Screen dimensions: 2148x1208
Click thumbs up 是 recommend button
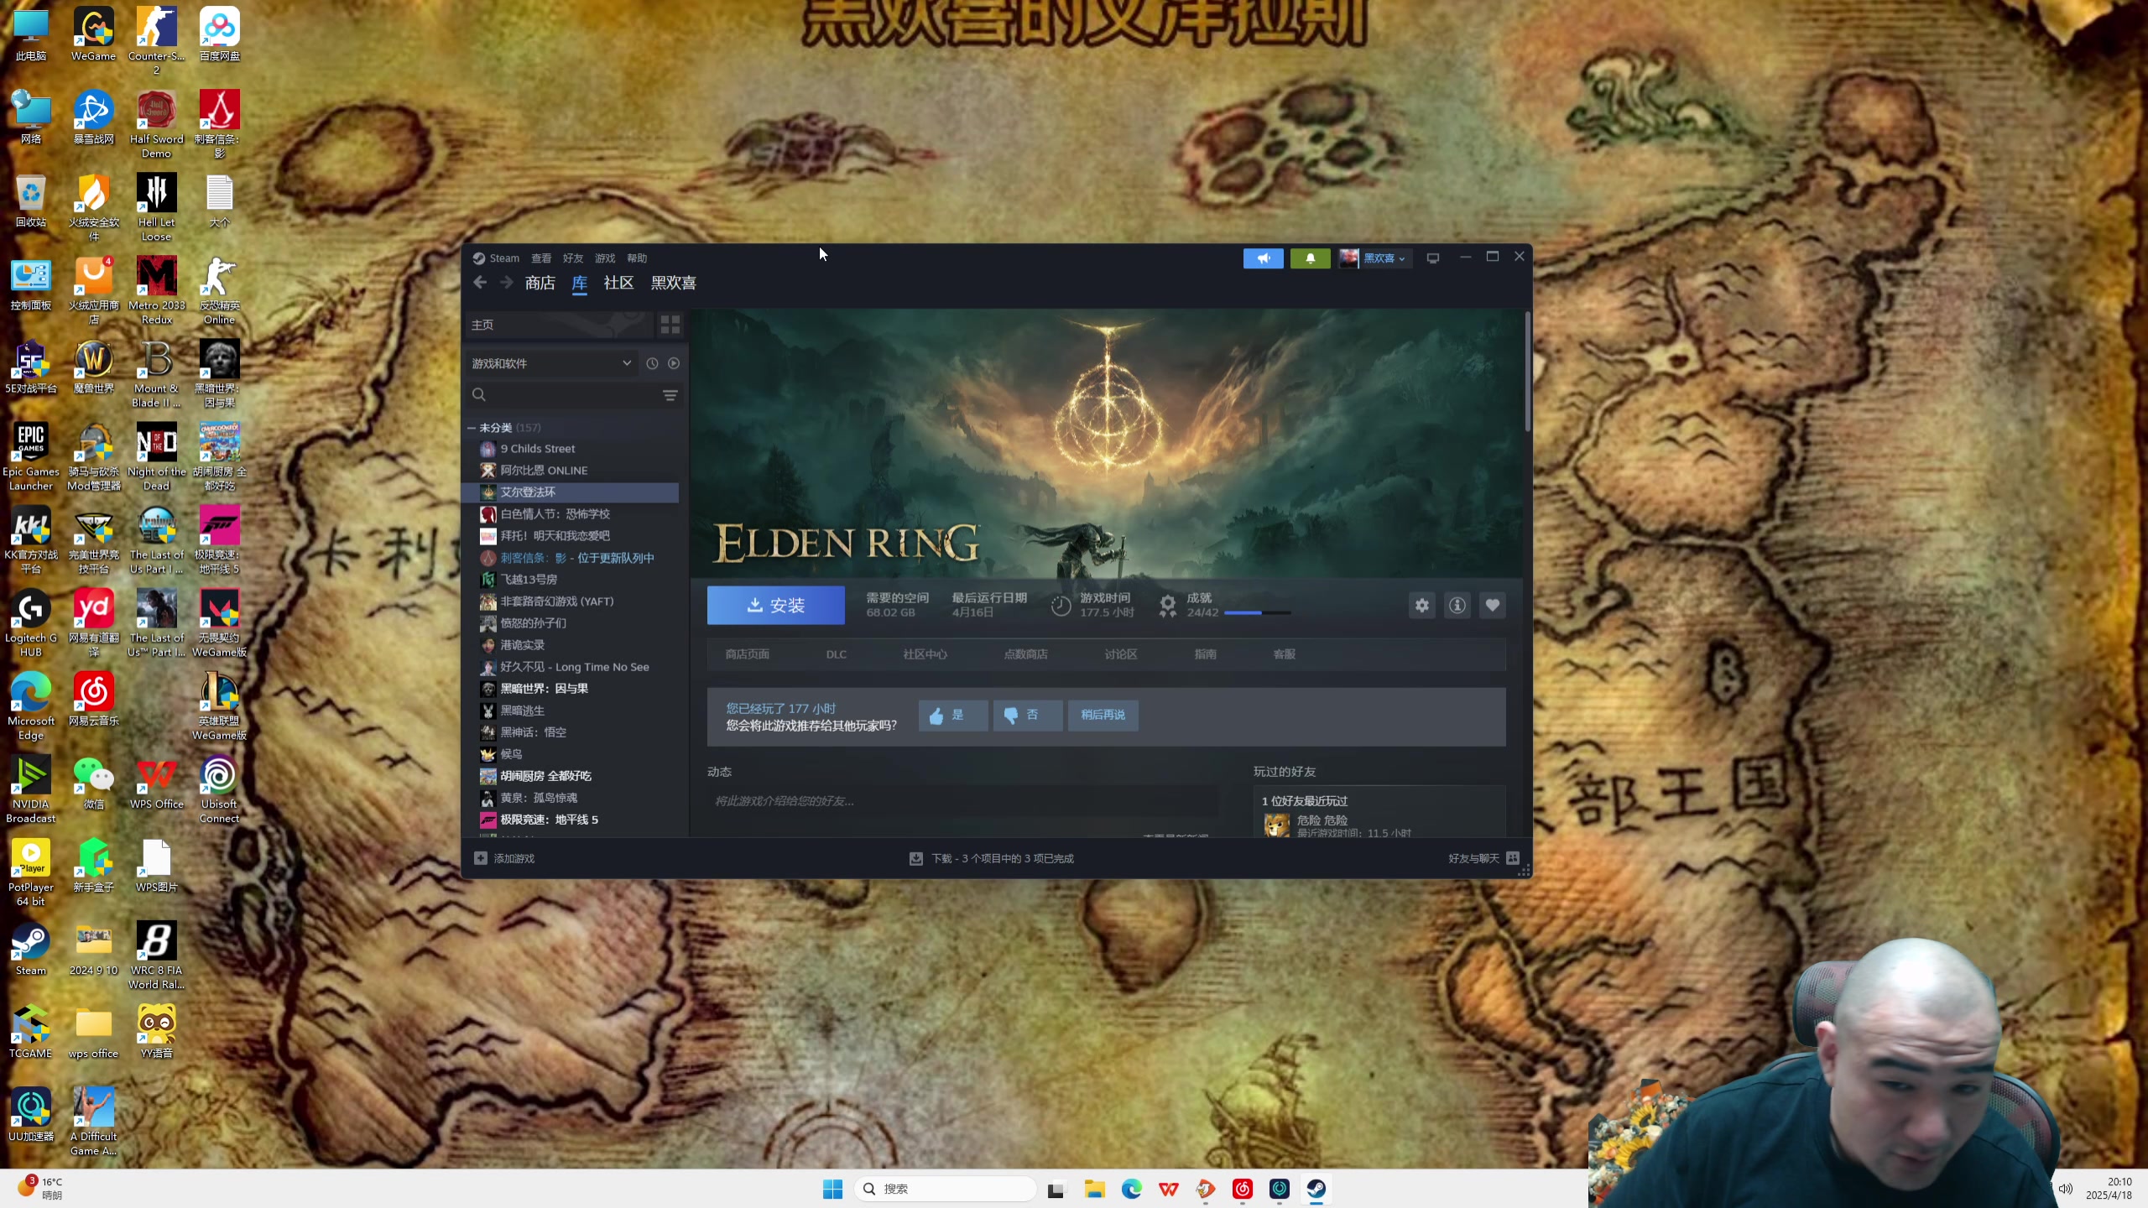click(952, 715)
